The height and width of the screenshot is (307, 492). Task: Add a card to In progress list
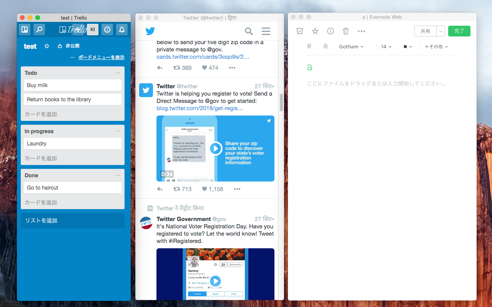[x=41, y=158]
